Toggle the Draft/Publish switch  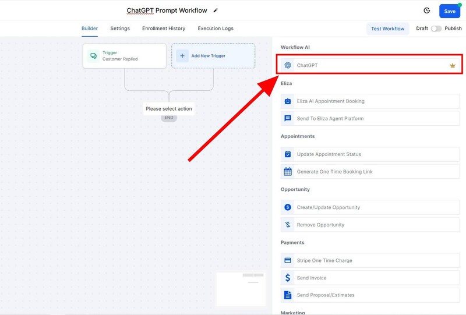(436, 29)
